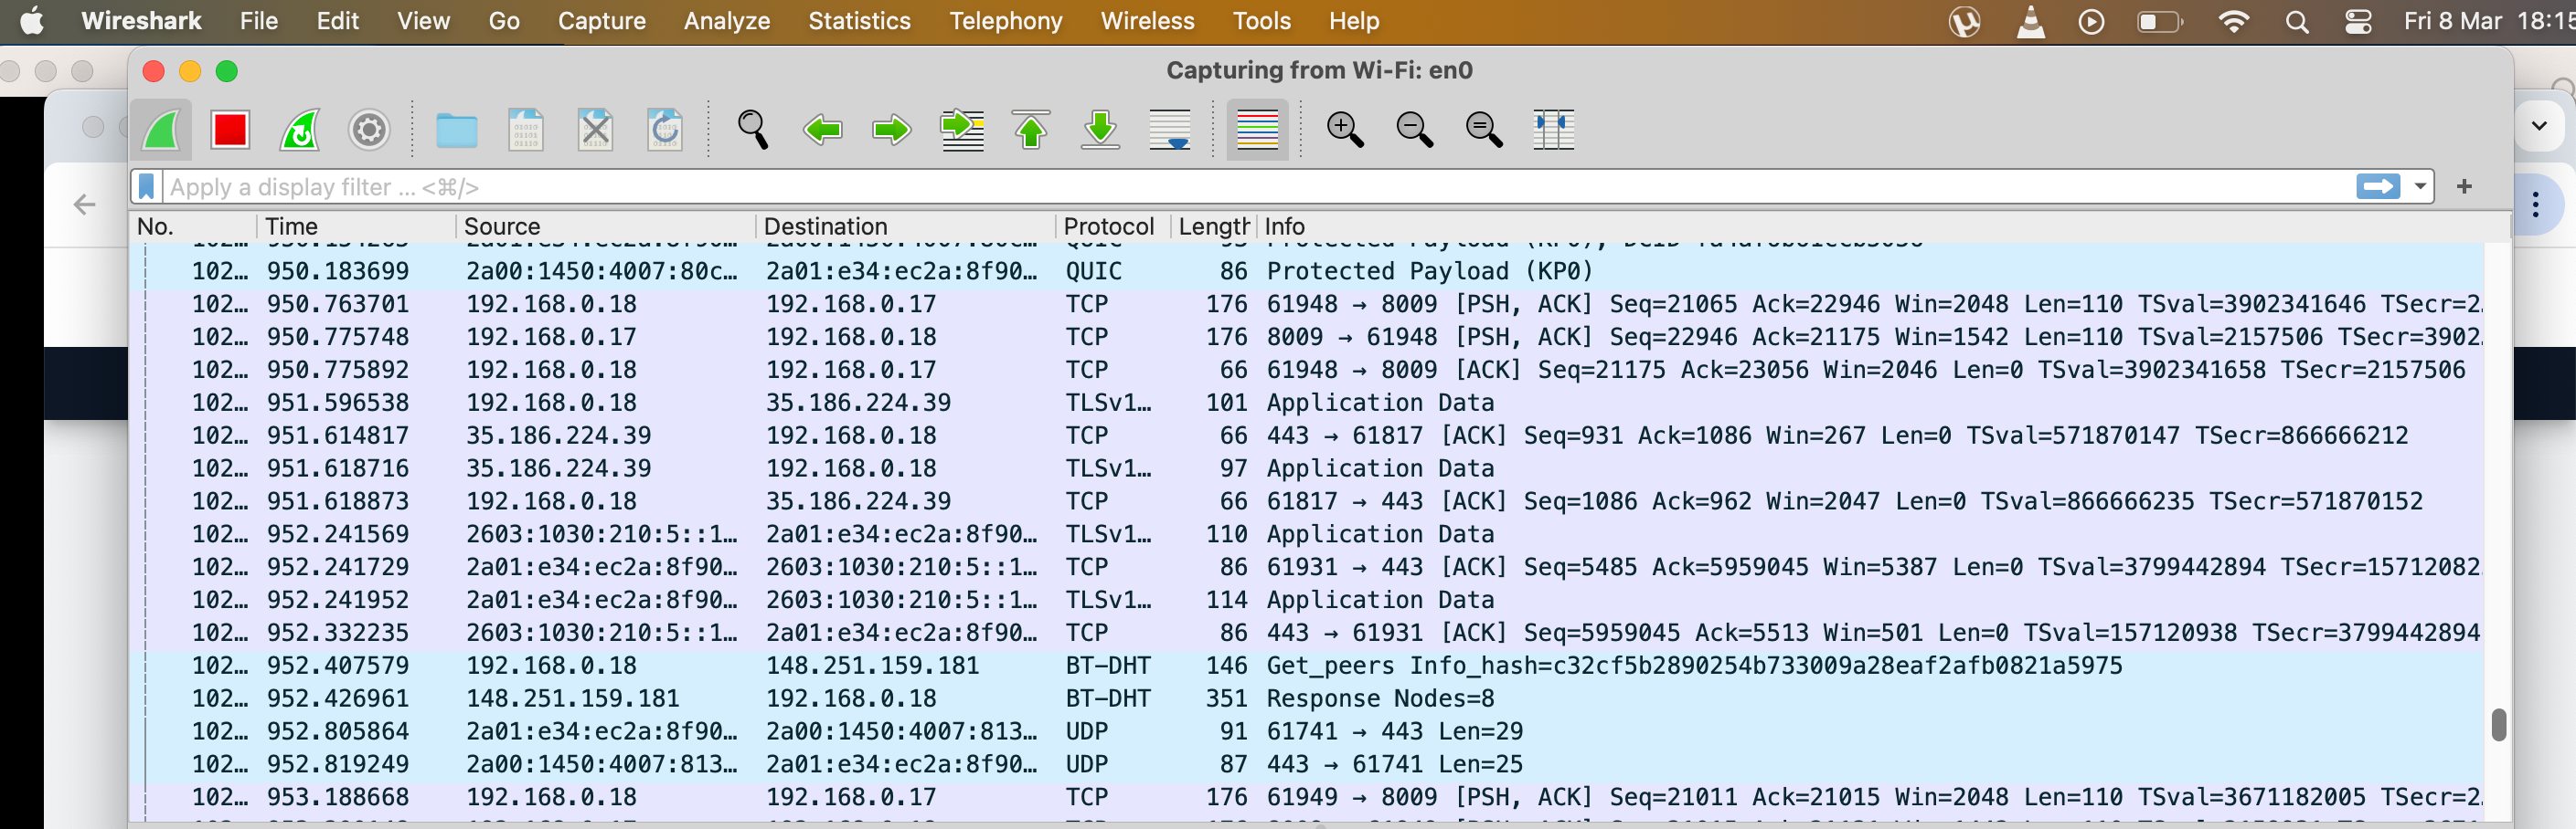Screen dimensions: 2576x829
Task: Open the Analyze menu
Action: 726,21
